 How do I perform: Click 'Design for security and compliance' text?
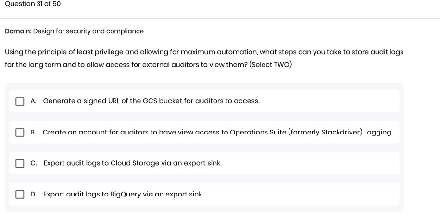pos(88,31)
